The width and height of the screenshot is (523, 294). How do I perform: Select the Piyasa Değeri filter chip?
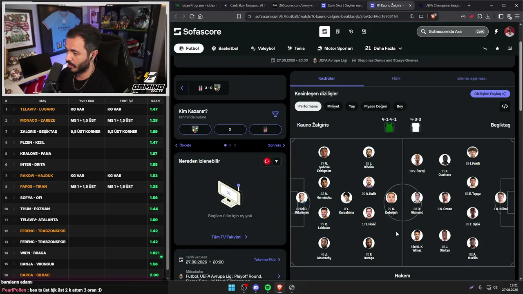[375, 106]
